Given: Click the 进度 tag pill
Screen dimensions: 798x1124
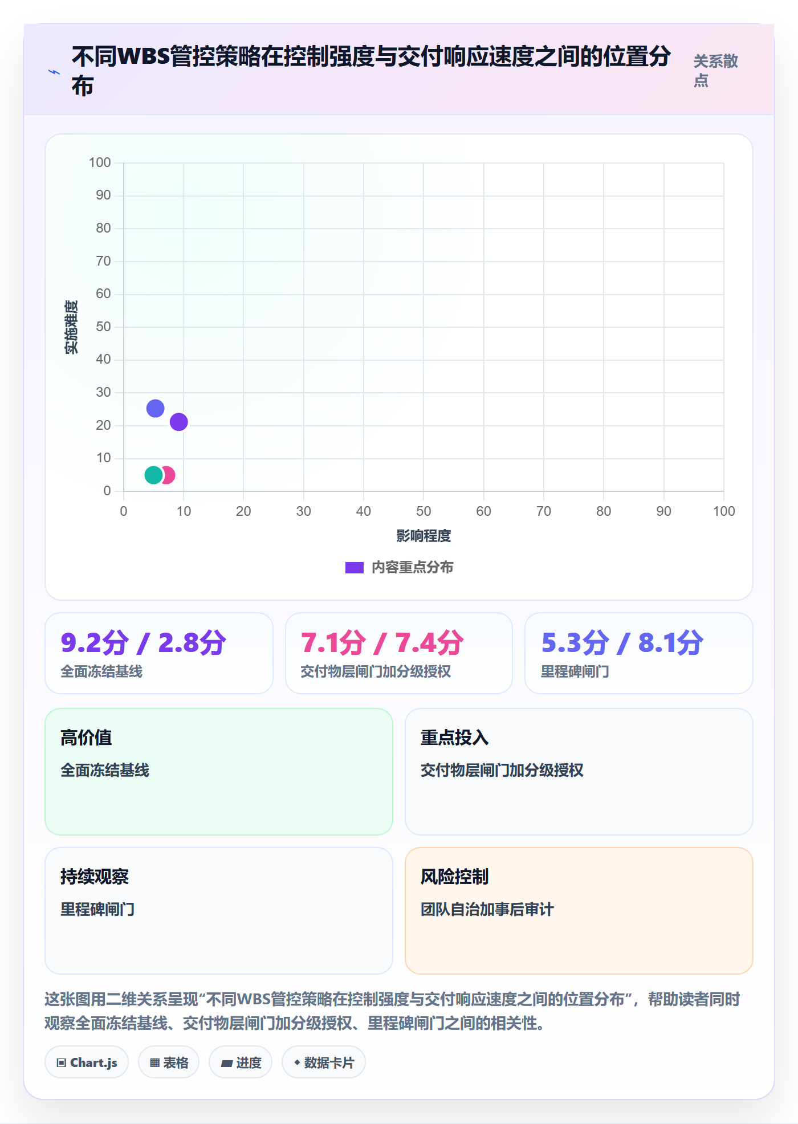Looking at the screenshot, I should tap(241, 1062).
